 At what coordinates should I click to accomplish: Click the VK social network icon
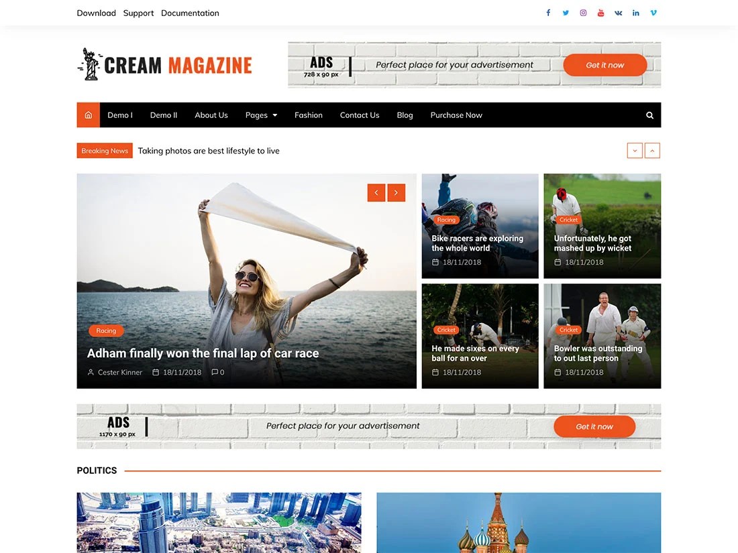point(618,12)
